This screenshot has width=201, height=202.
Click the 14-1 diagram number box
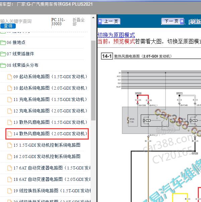click(107, 56)
